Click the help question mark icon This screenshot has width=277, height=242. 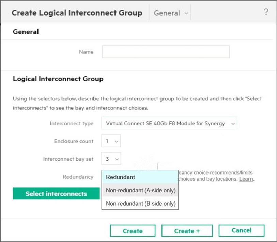click(266, 12)
